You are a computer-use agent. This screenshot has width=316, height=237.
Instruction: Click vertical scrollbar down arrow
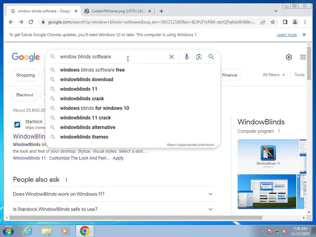click(x=309, y=212)
